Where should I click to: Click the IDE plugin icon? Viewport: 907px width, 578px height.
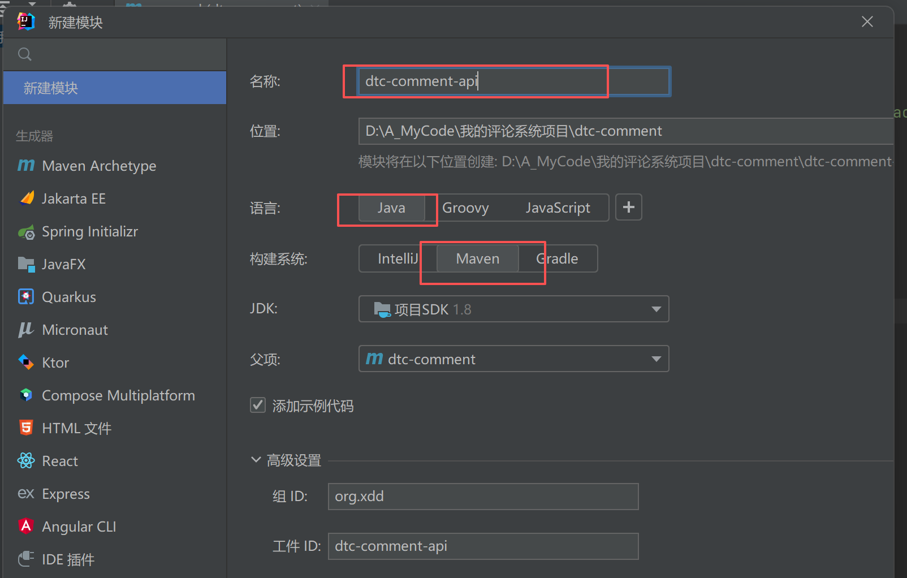[26, 559]
